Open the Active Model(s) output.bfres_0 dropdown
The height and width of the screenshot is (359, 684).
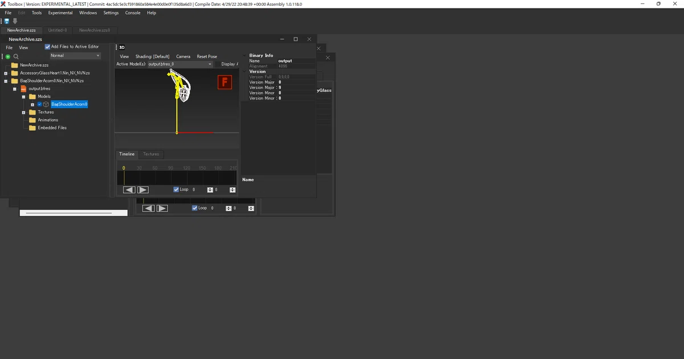coord(180,64)
